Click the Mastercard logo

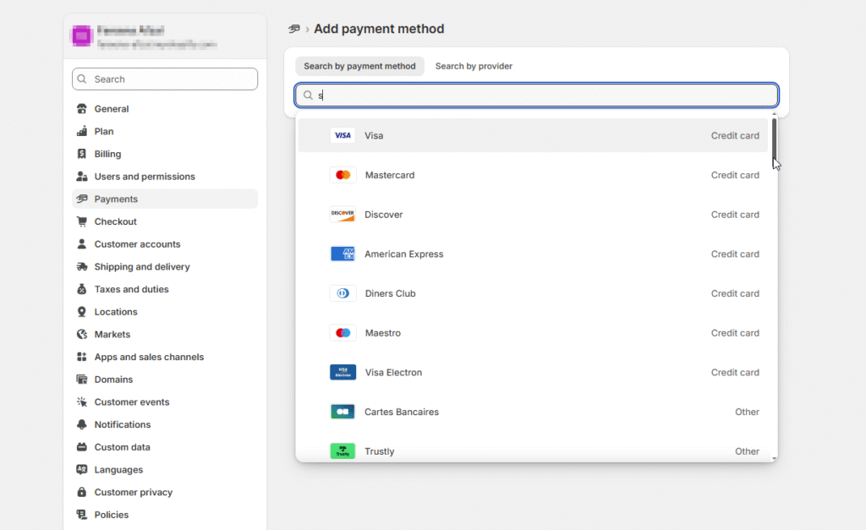coord(343,175)
